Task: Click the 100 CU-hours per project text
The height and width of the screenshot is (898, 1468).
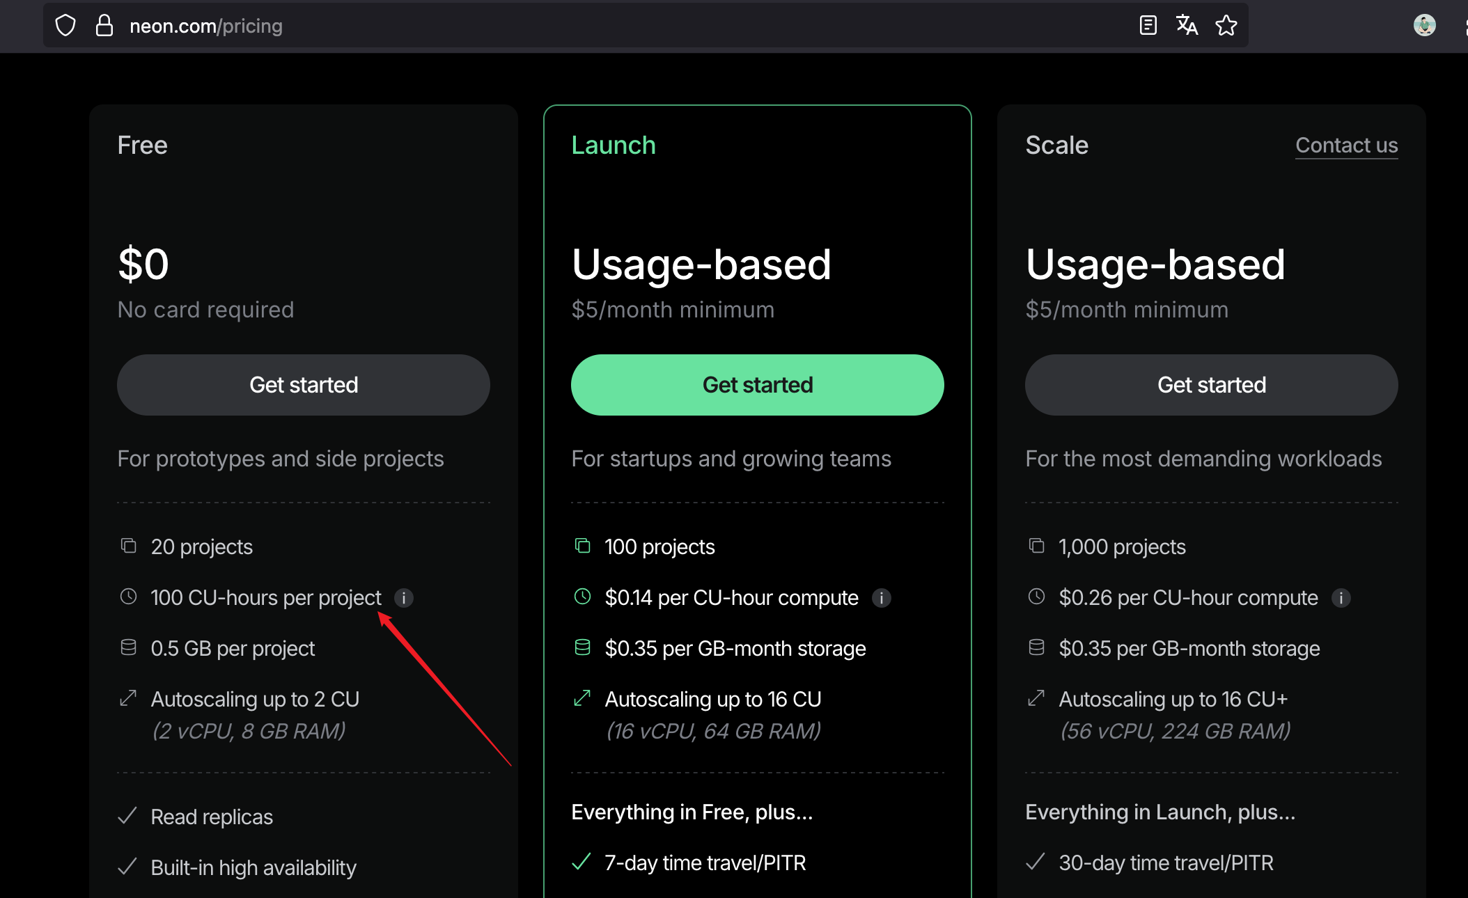Action: point(266,598)
